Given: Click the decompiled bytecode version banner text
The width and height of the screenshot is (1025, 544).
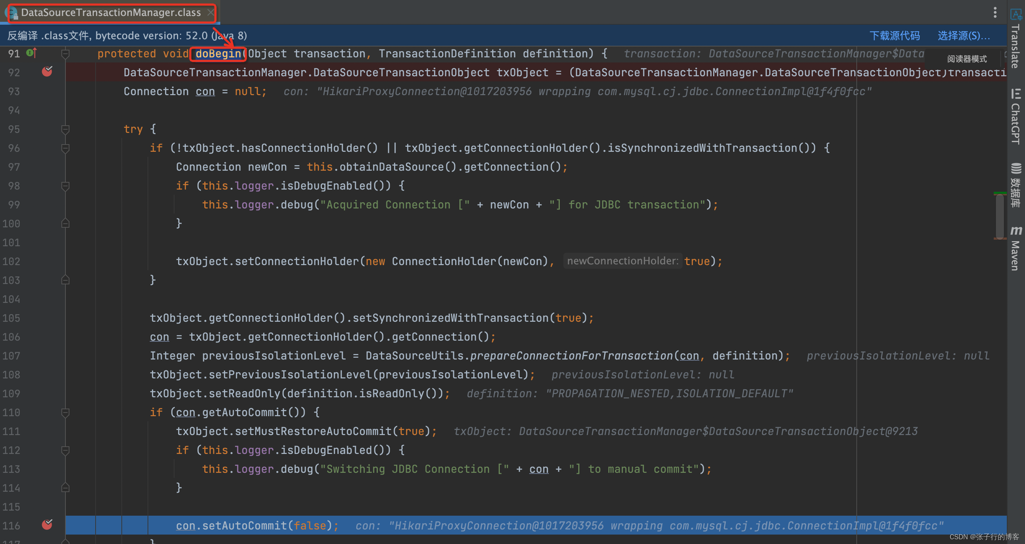Looking at the screenshot, I should (127, 35).
